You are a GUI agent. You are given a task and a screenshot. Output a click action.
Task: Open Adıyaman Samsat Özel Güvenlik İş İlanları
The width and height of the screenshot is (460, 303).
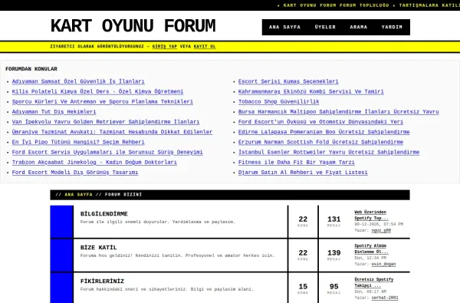click(x=78, y=81)
